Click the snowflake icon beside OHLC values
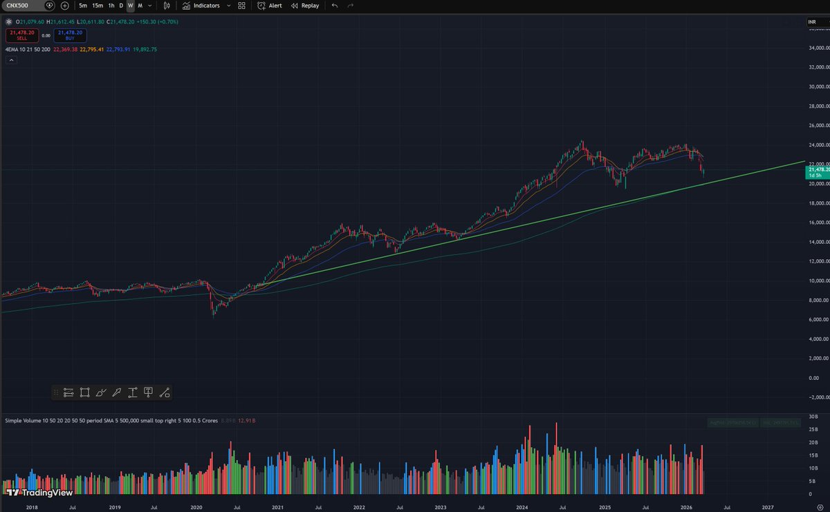 point(9,22)
